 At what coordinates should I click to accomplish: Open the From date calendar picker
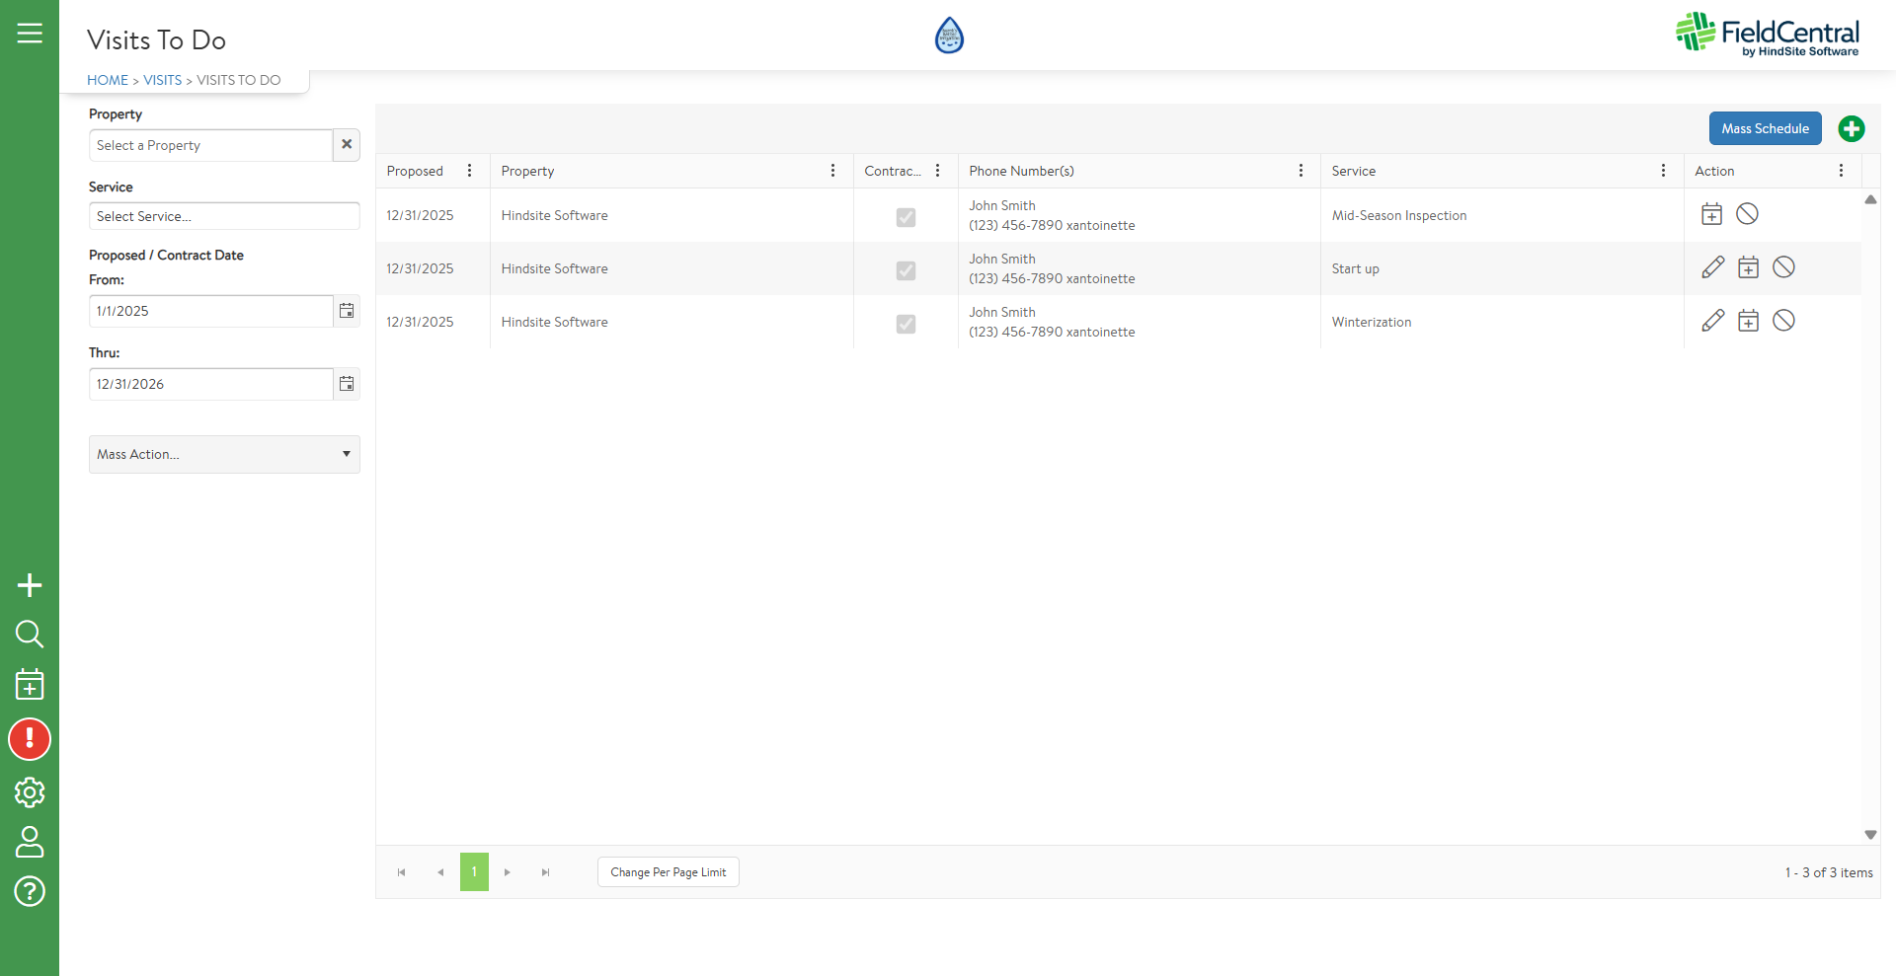coord(347,311)
